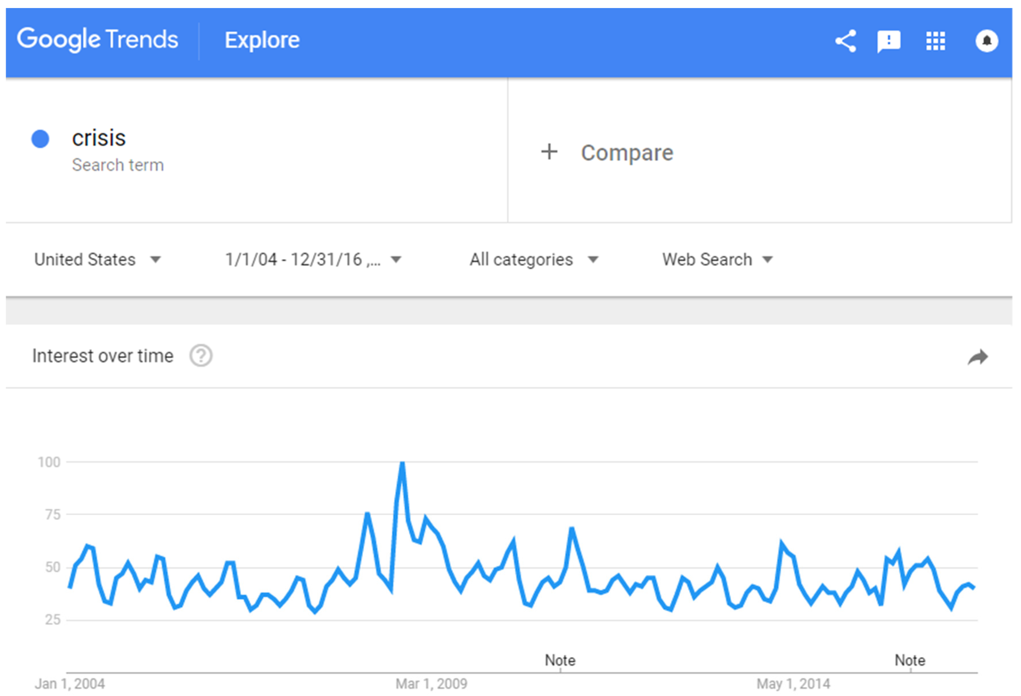This screenshot has width=1021, height=696.
Task: Click the crisis search term
Action: 99,138
